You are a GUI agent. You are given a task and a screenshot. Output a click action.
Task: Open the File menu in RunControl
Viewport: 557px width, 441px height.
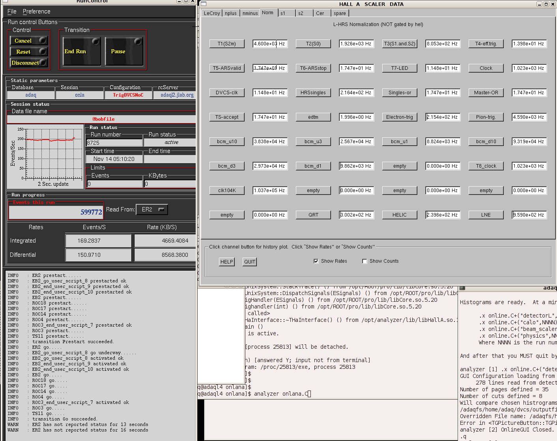(x=12, y=11)
